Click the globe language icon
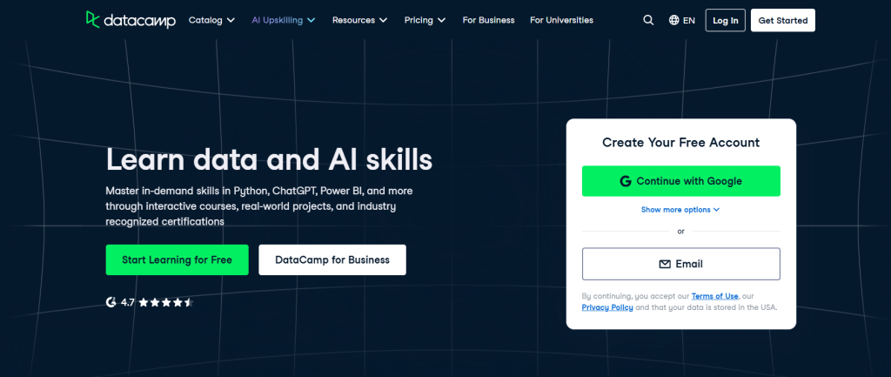This screenshot has width=891, height=377. tap(674, 20)
